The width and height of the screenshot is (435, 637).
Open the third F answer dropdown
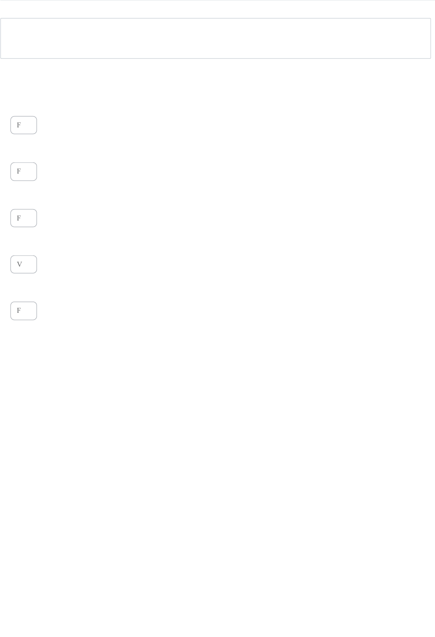(24, 218)
